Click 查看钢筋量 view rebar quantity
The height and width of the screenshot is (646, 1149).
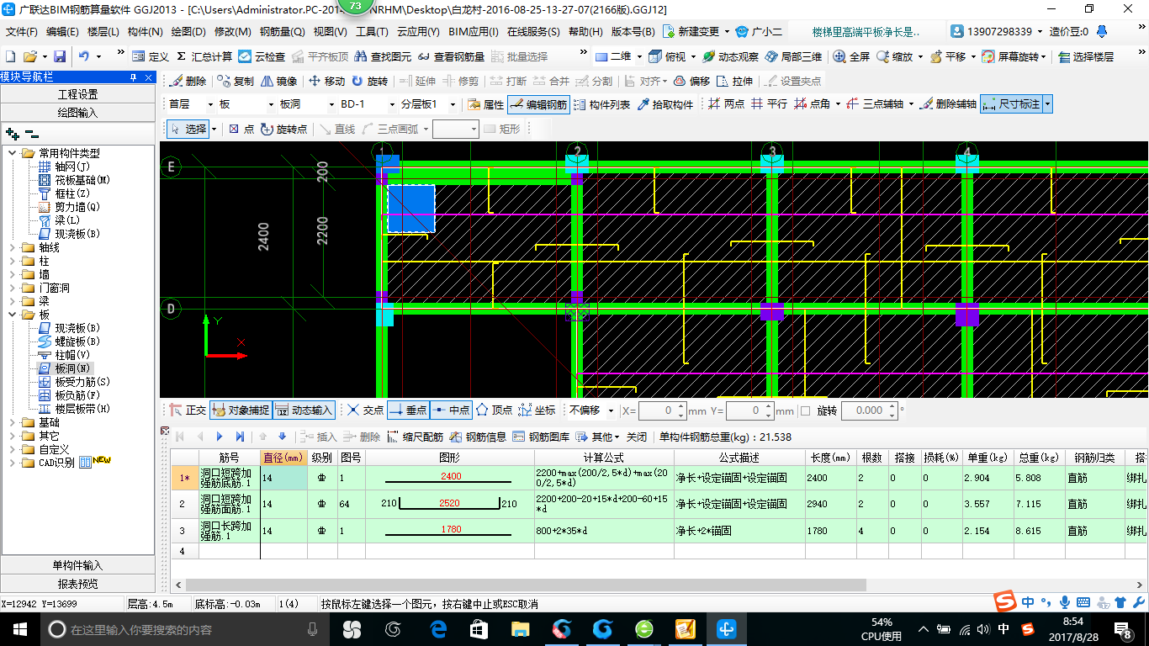click(451, 56)
